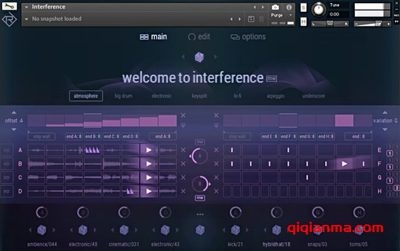Viewport: 400px width, 251px height.
Task: Randomize ambience/044 sample dice
Action: (x=42, y=230)
